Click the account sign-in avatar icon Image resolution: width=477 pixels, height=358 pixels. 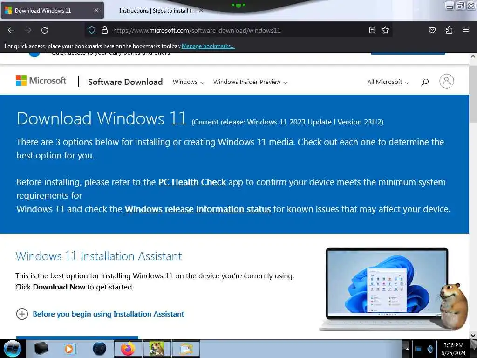point(446,81)
